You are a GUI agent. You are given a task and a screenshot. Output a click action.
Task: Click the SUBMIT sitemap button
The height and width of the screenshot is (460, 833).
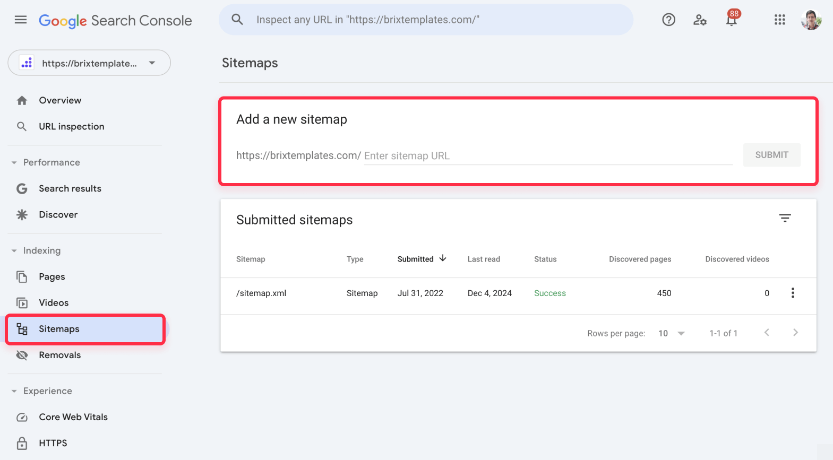771,155
